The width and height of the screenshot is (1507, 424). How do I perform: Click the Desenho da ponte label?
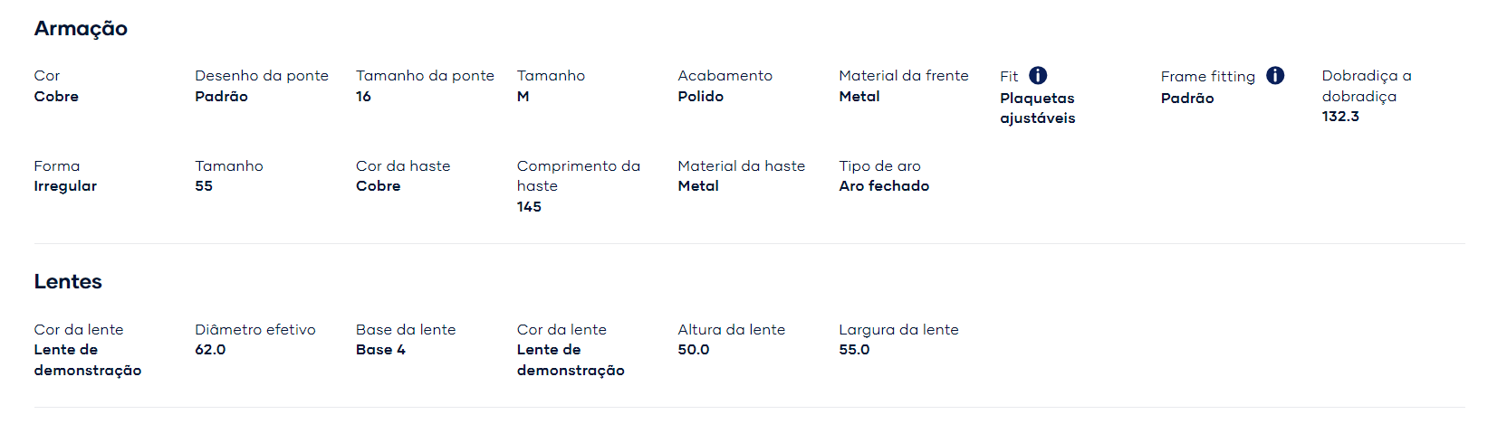click(x=262, y=76)
